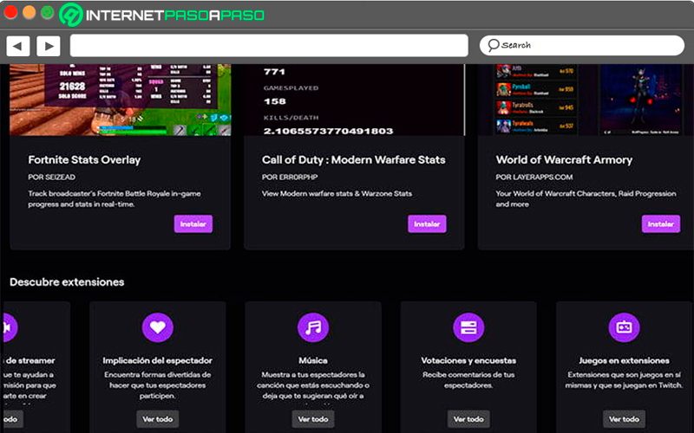
Task: Focus the browser address bar
Action: (269, 46)
